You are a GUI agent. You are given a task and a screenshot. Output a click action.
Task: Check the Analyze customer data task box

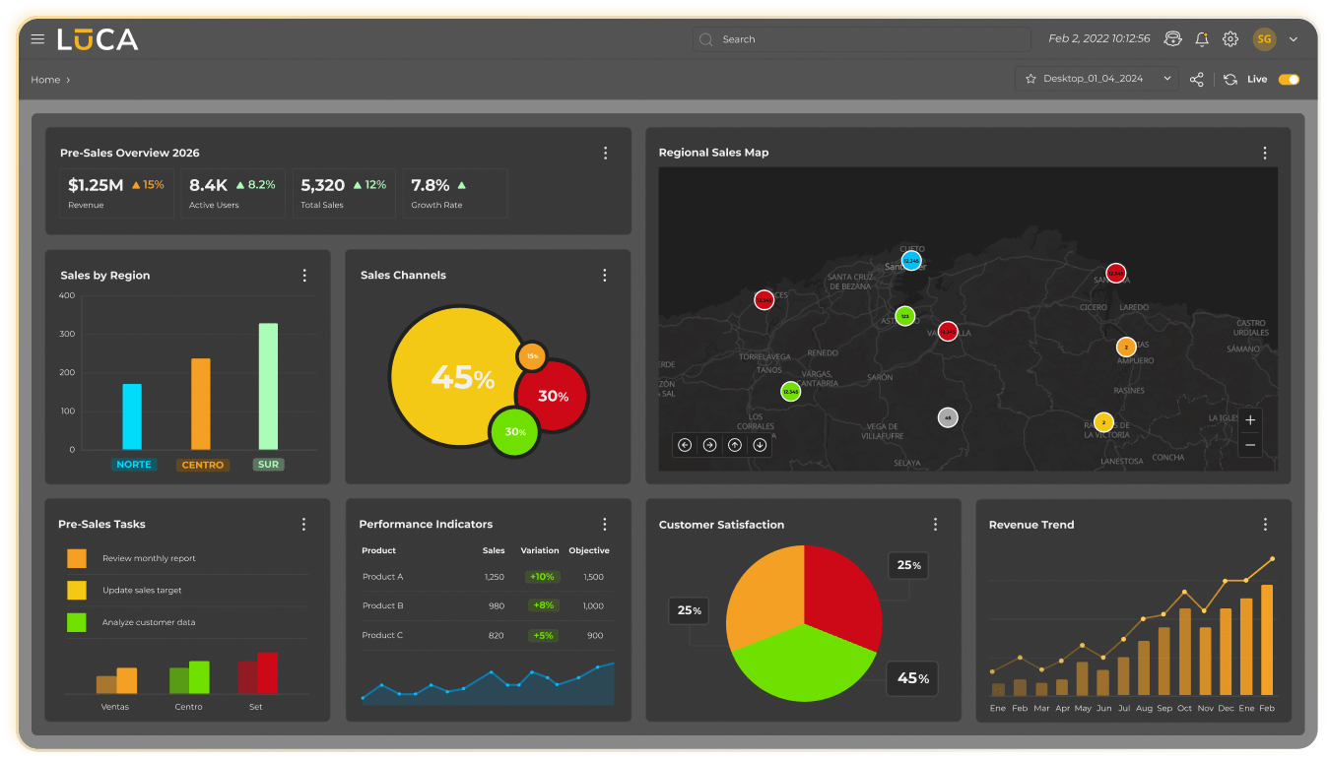77,622
